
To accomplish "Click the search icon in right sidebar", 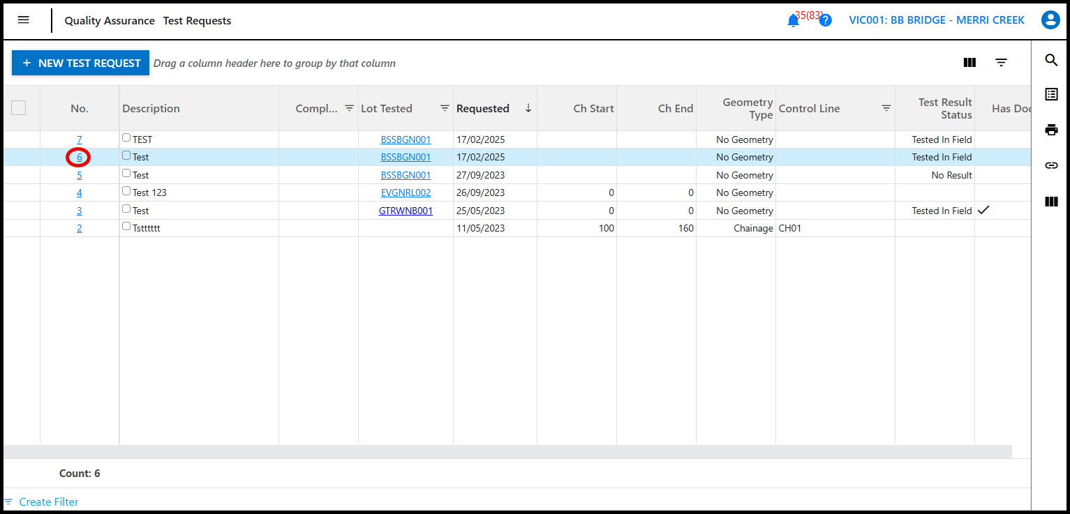I will 1051,61.
